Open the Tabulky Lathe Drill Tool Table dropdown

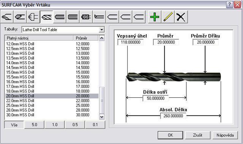(x=102, y=30)
